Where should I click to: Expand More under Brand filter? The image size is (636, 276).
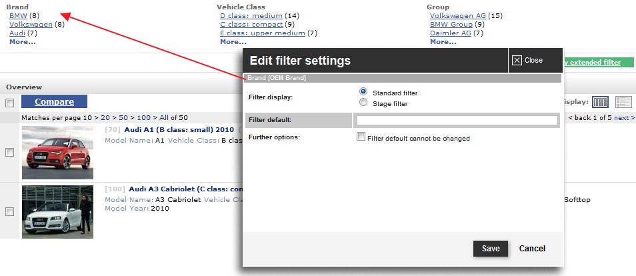22,42
